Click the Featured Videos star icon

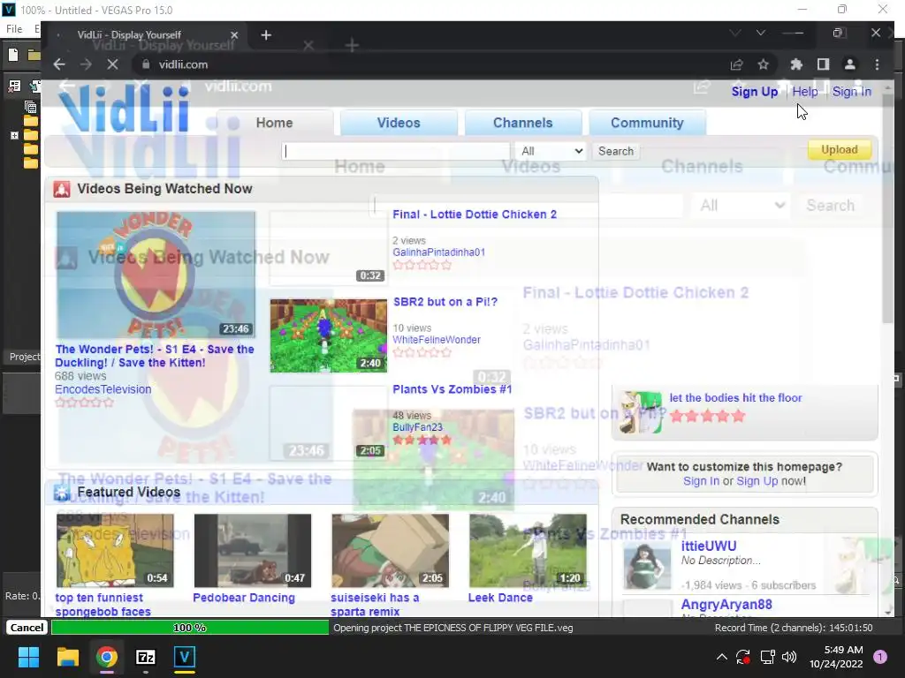pyautogui.click(x=62, y=493)
